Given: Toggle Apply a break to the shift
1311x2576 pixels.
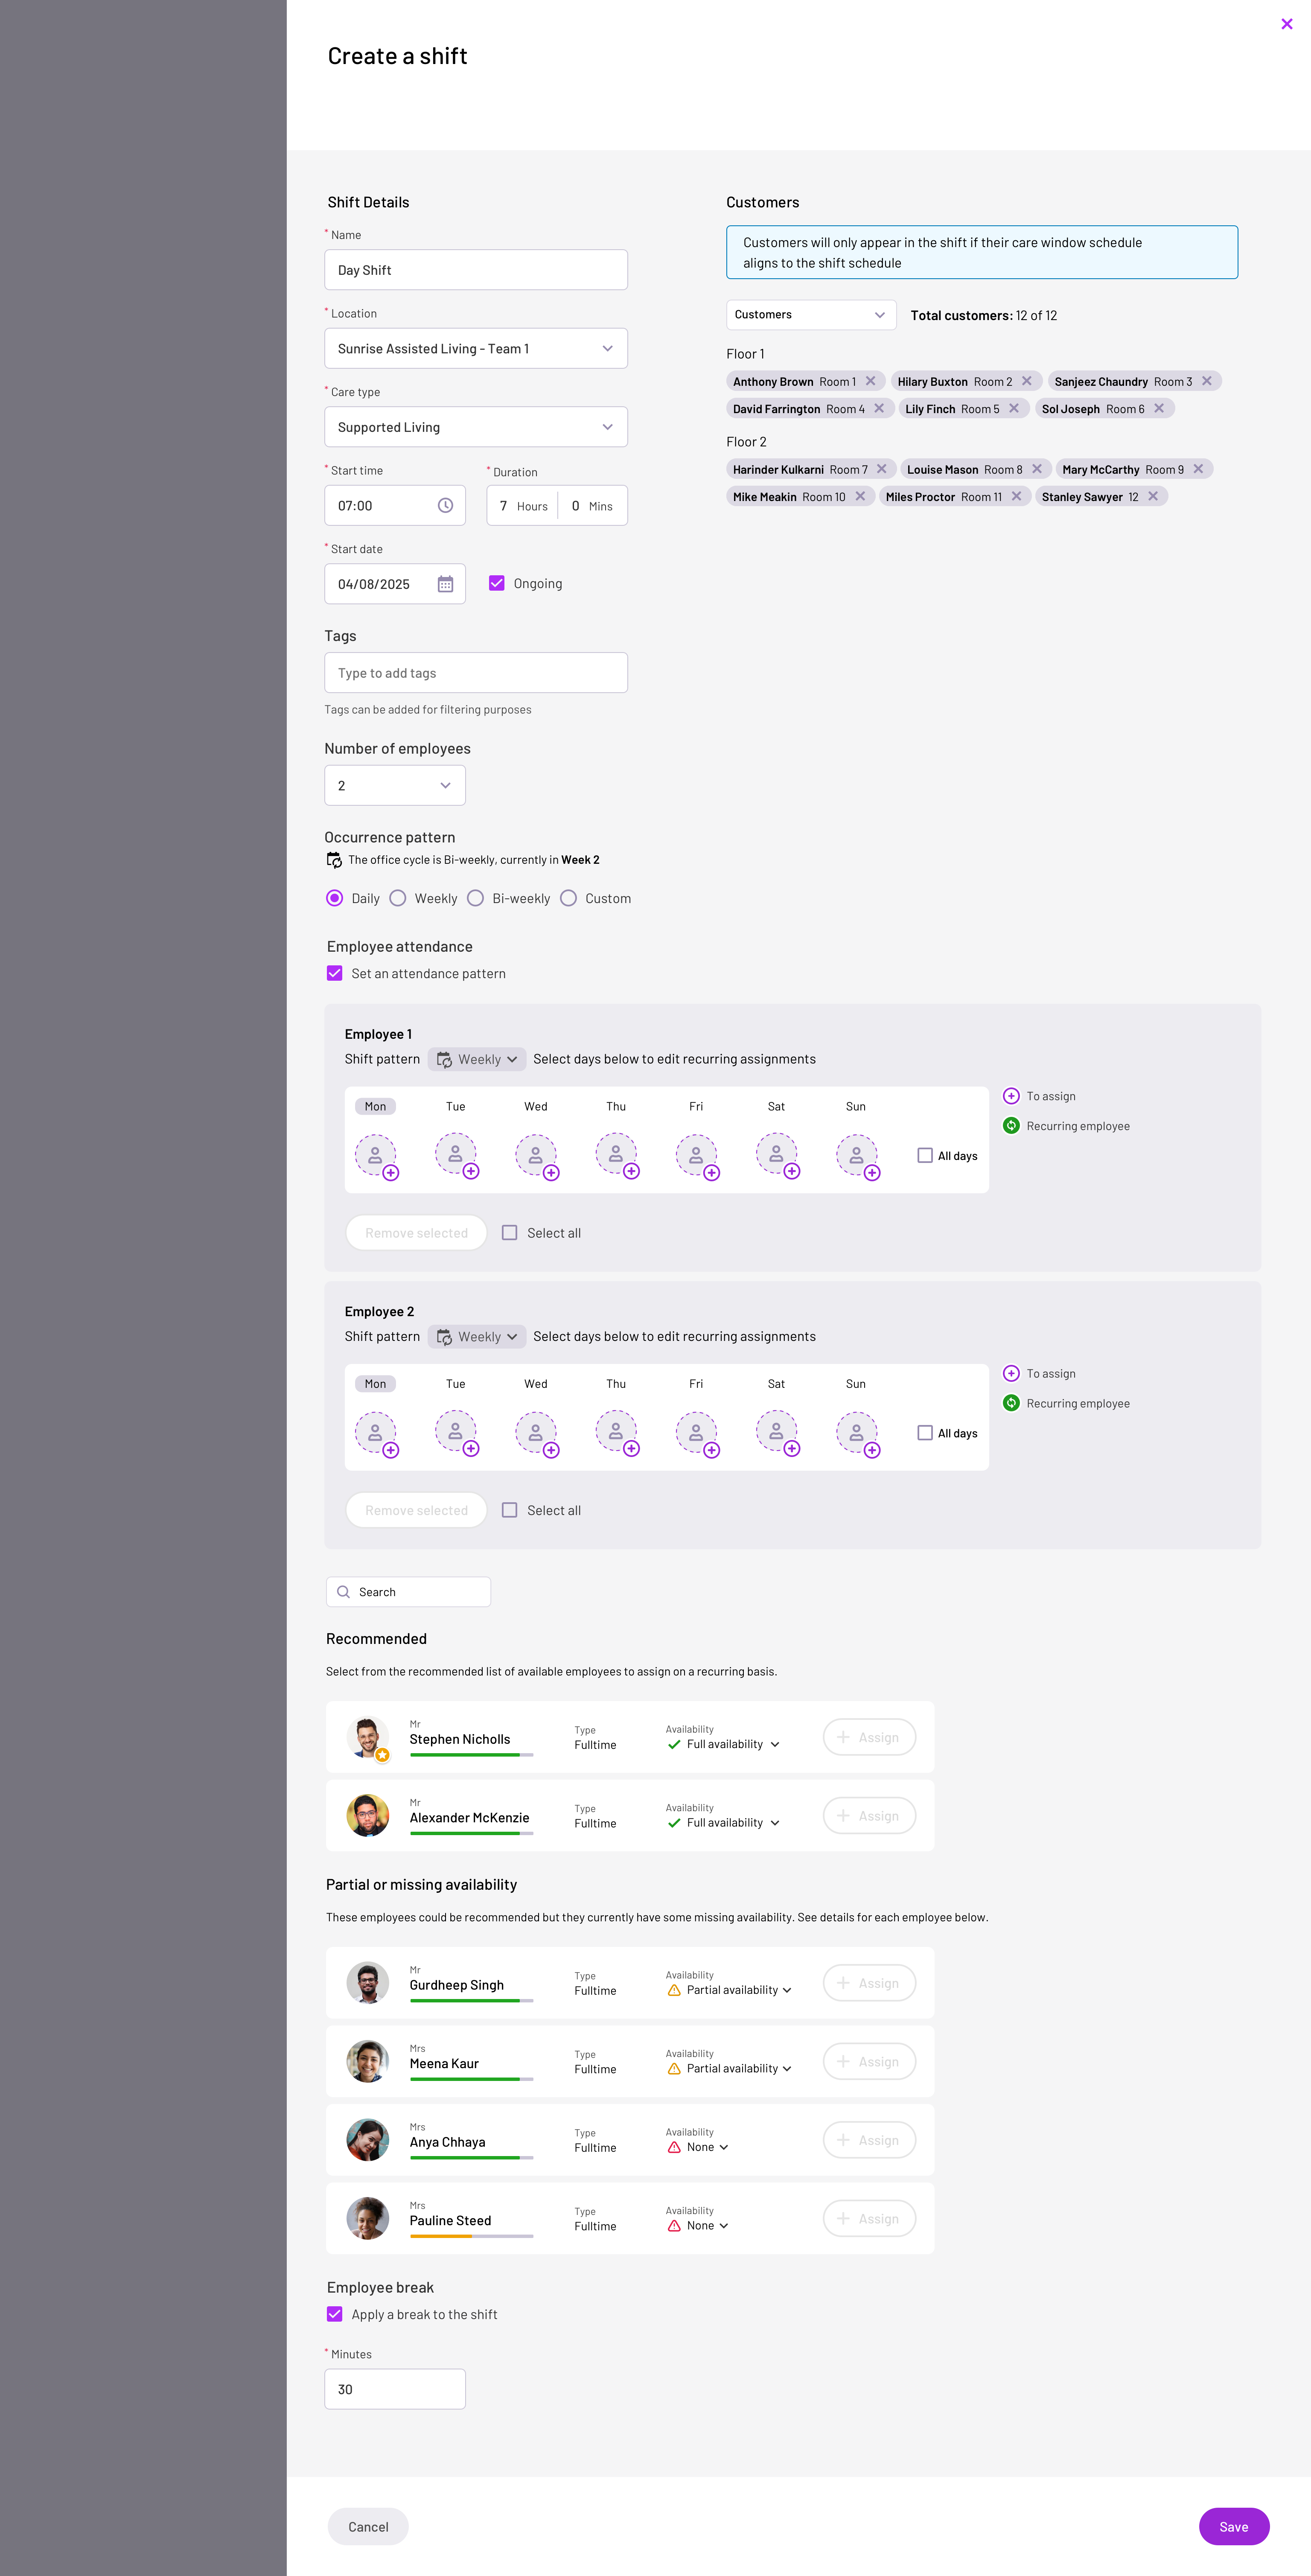Looking at the screenshot, I should pos(335,2314).
